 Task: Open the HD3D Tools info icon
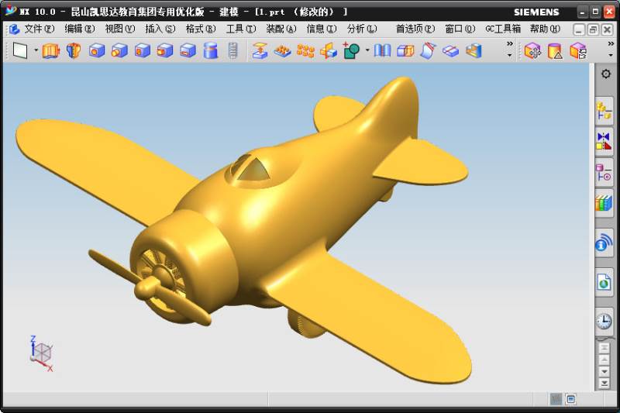click(x=604, y=244)
